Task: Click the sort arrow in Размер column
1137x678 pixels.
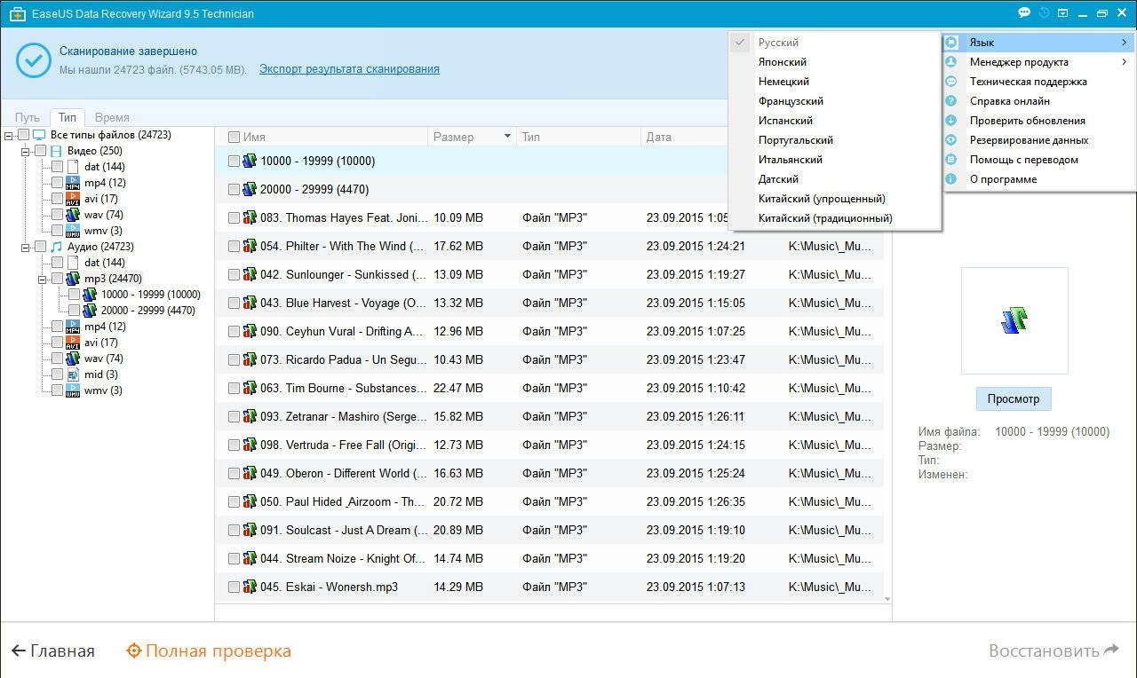Action: [x=508, y=137]
